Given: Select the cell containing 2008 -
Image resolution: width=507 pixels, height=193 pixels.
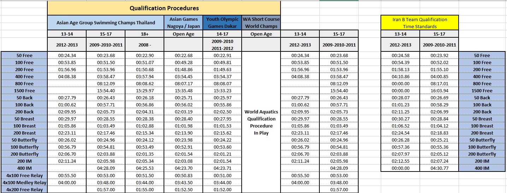Looking at the screenshot, I should point(145,45).
